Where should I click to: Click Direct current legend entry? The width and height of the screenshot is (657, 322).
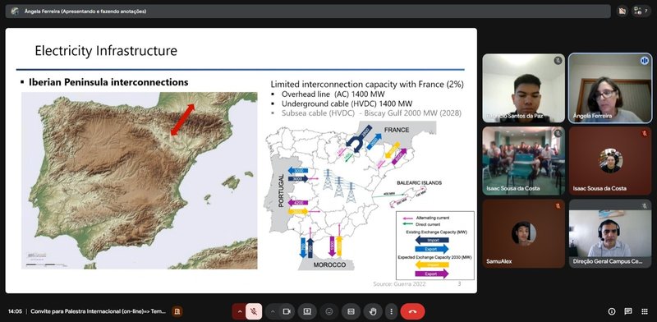pyautogui.click(x=421, y=224)
